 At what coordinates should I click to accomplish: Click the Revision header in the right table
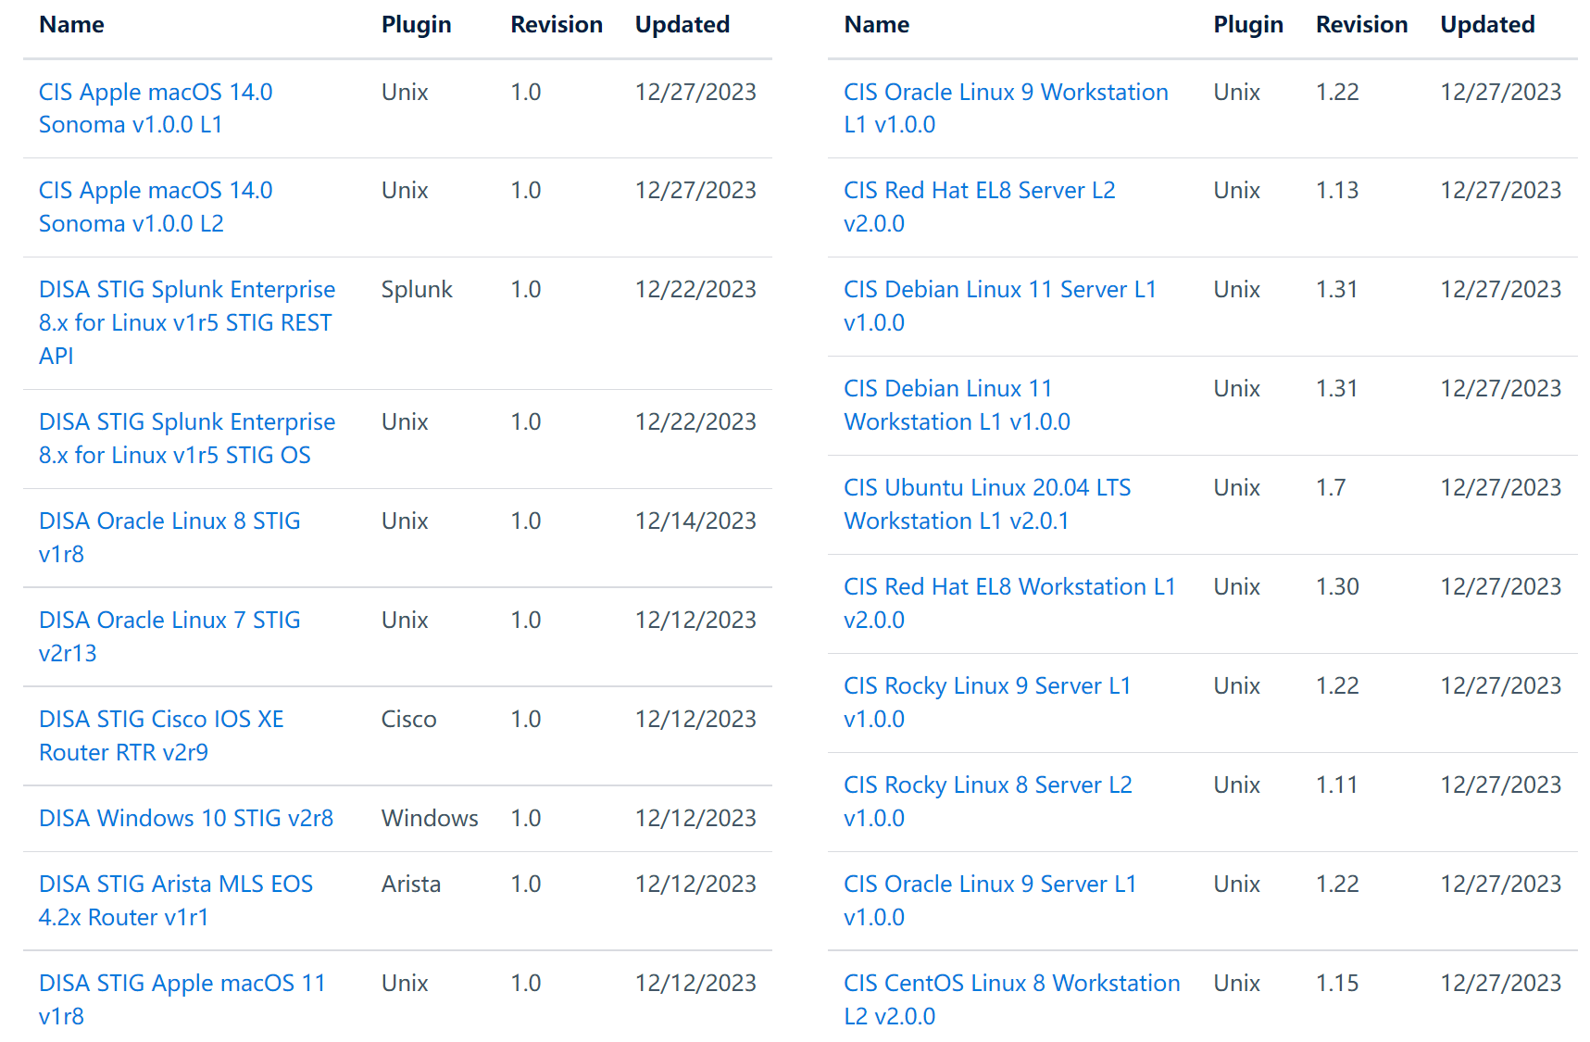point(1362,25)
